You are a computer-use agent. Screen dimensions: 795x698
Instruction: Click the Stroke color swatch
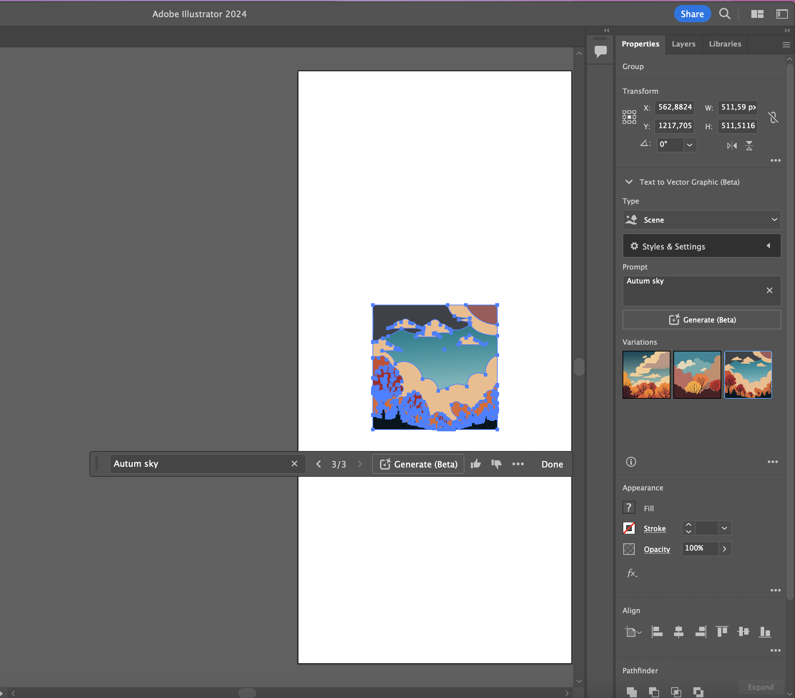click(629, 528)
